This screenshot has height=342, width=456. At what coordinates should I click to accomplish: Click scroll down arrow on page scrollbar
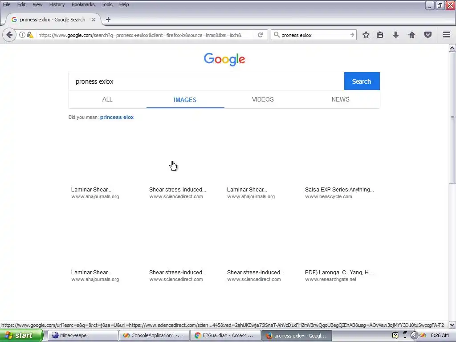point(452,325)
